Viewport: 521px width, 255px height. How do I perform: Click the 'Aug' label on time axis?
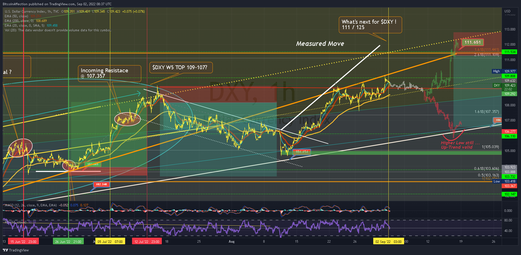pos(232,242)
